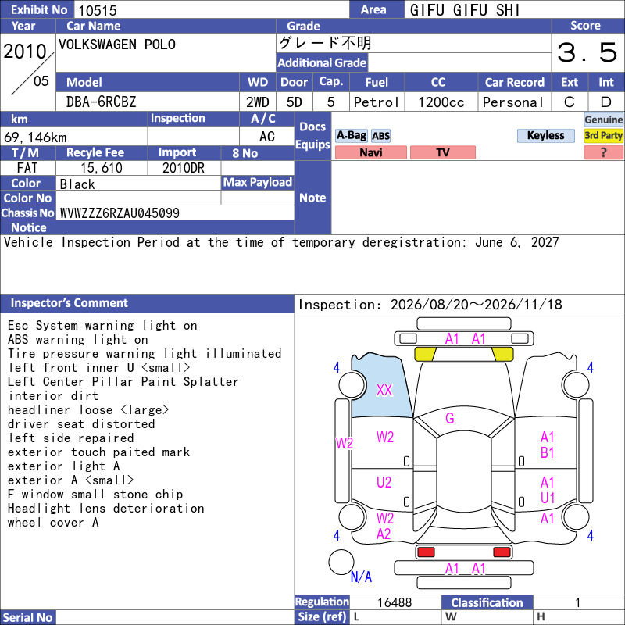Click the yellow 3rd Party badge
The width and height of the screenshot is (625, 625).
tap(603, 135)
